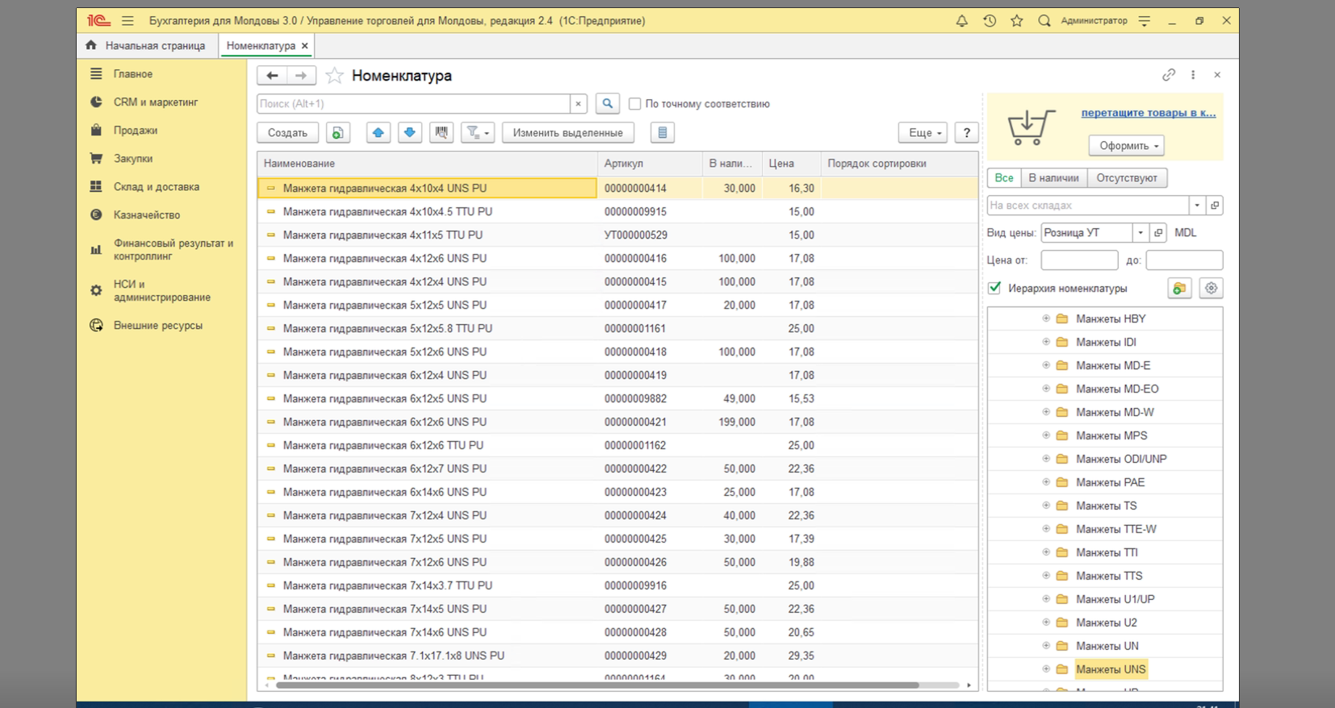Star Номенклатура as a favorite

tap(334, 76)
